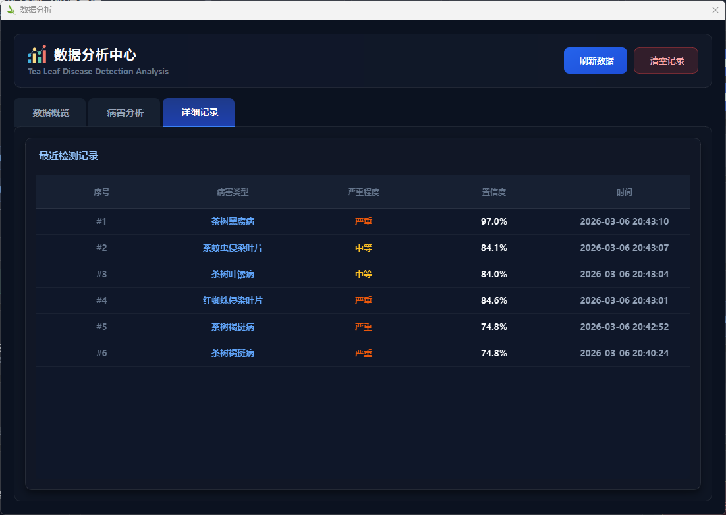
Task: Select row #6 in detection records
Action: point(101,354)
